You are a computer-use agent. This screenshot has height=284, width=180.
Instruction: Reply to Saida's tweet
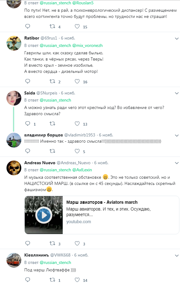pyautogui.click(x=27, y=123)
